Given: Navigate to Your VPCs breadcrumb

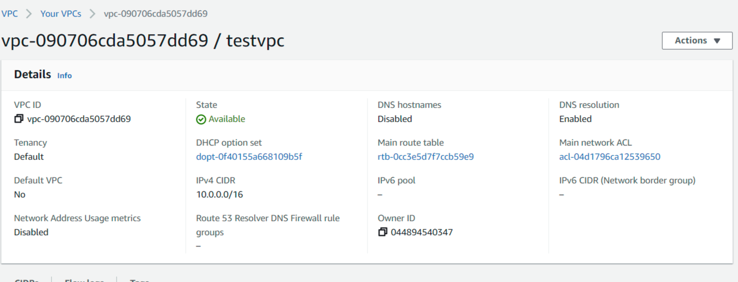Looking at the screenshot, I should (x=61, y=14).
